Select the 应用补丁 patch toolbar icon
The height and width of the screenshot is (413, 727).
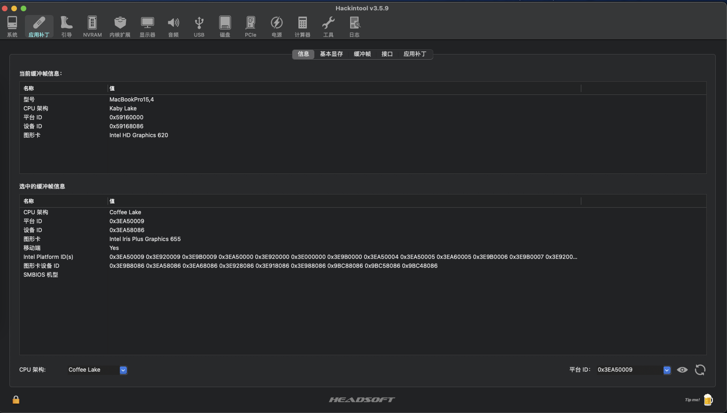tap(39, 27)
